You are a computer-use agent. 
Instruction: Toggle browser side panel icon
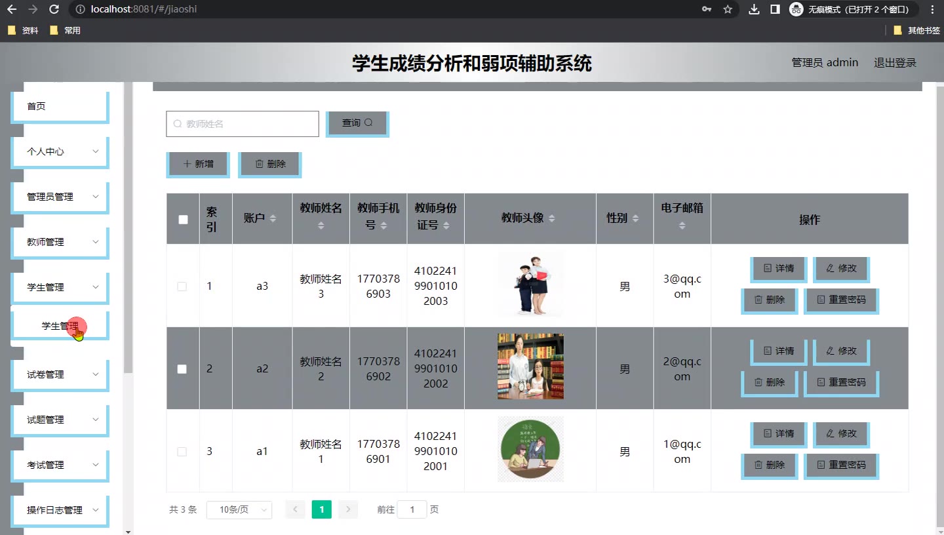775,9
